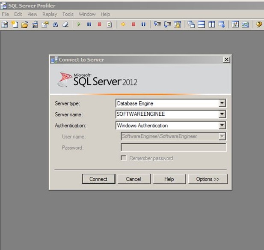Click the Options >> button
The height and width of the screenshot is (250, 264).
click(208, 179)
